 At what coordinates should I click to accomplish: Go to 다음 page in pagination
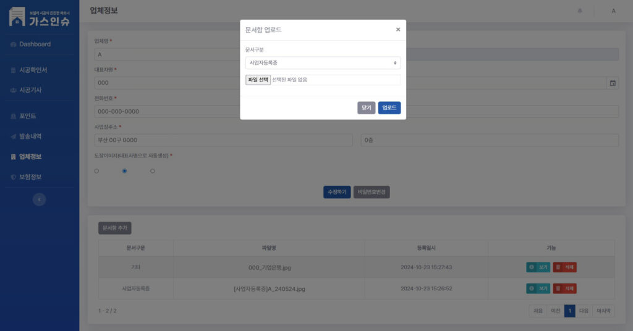[x=584, y=311]
